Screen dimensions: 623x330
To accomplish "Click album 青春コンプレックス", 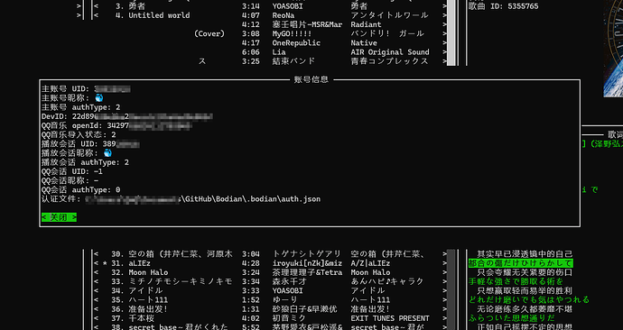I will (389, 61).
